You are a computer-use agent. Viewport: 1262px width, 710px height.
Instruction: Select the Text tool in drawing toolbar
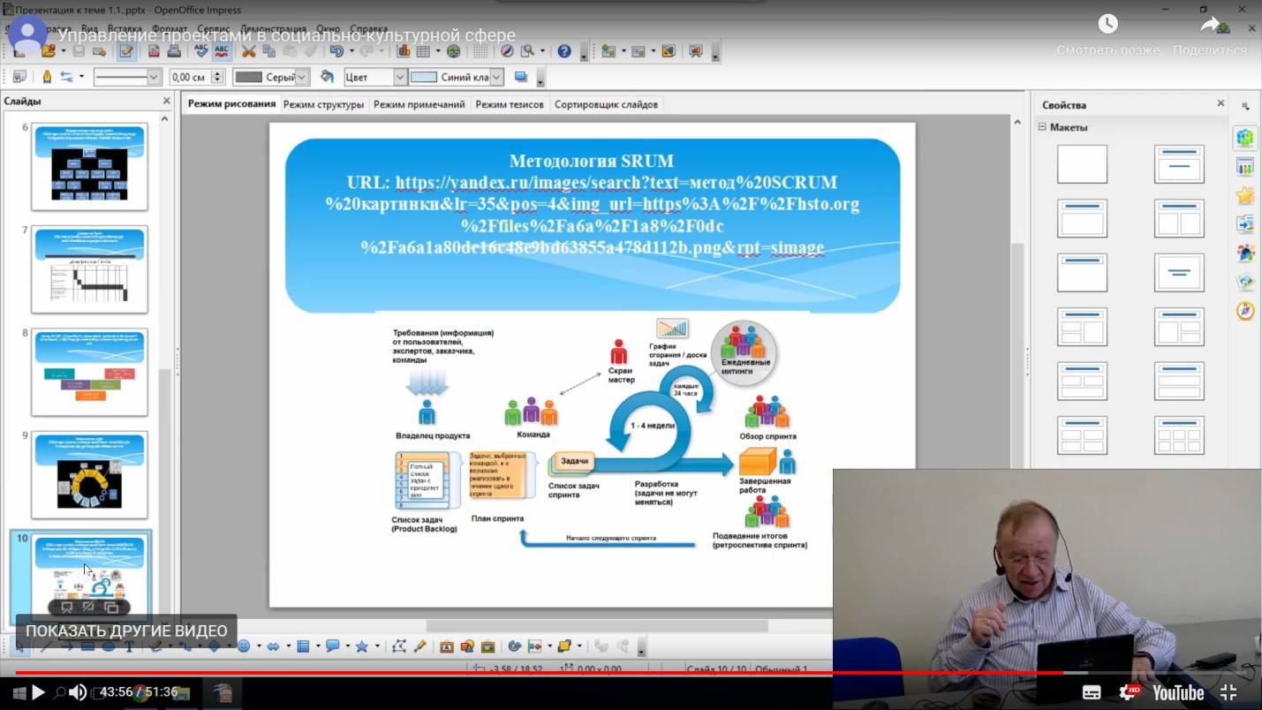(129, 646)
